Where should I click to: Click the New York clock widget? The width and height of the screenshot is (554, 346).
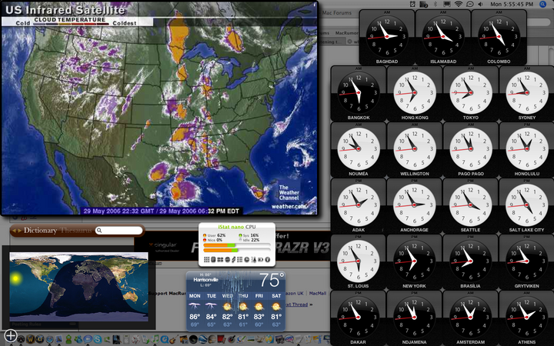(x=415, y=262)
